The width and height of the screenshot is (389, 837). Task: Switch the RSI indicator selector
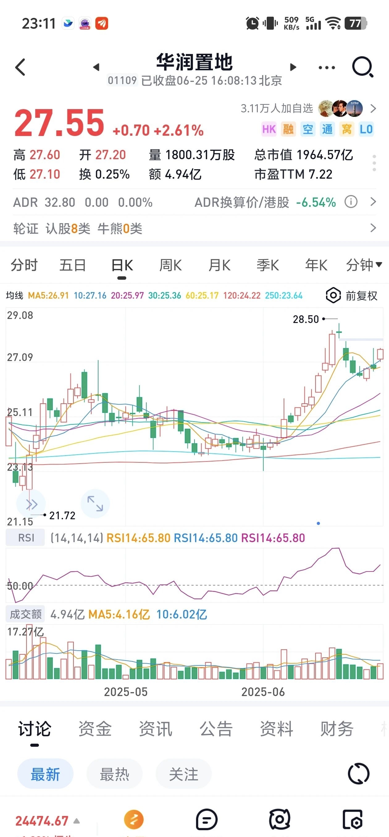click(26, 538)
